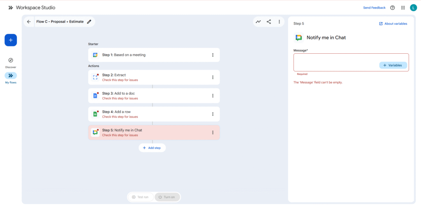Click the Add step button
The height and width of the screenshot is (208, 421).
point(152,148)
